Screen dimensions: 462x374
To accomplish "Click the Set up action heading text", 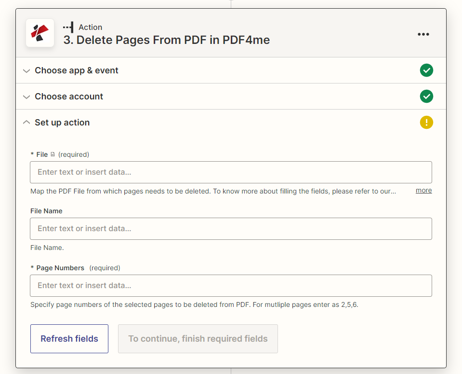I will (62, 122).
